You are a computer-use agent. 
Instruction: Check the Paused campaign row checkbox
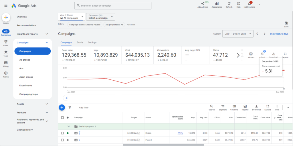(62, 140)
